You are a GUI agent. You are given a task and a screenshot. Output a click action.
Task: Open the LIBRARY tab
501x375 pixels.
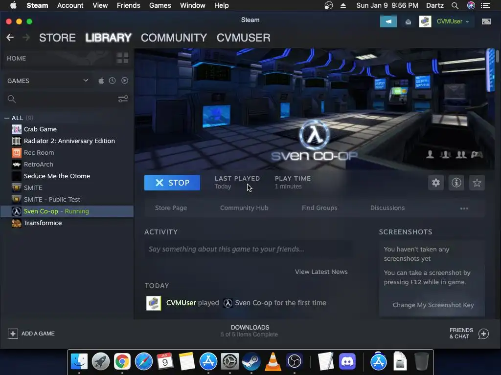[x=108, y=38]
